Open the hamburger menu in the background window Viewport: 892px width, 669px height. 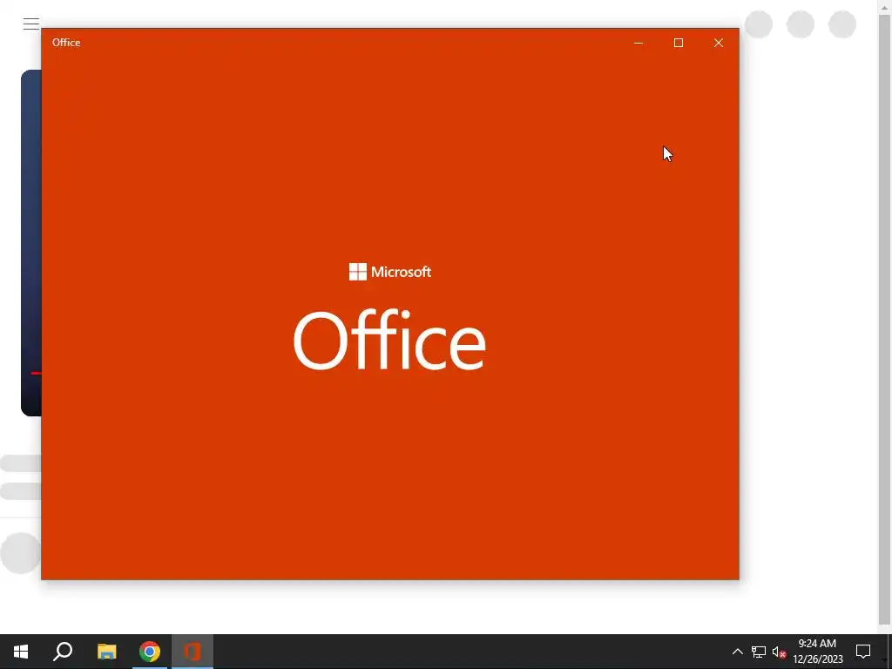coord(31,24)
